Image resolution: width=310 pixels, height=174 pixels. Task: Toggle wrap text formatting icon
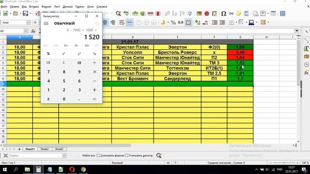122,23
